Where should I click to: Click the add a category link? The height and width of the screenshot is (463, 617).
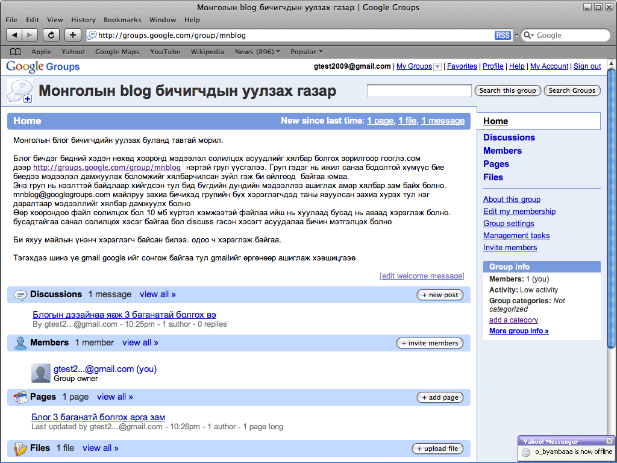coord(513,320)
